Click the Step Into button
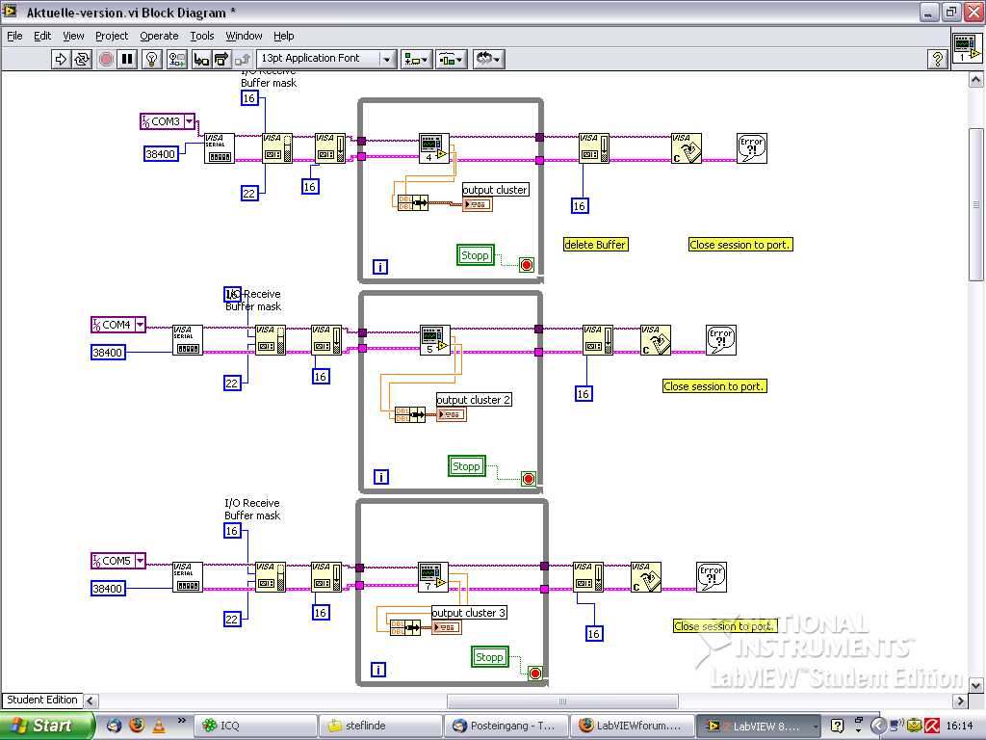Viewport: 986px width, 740px height. [x=201, y=59]
